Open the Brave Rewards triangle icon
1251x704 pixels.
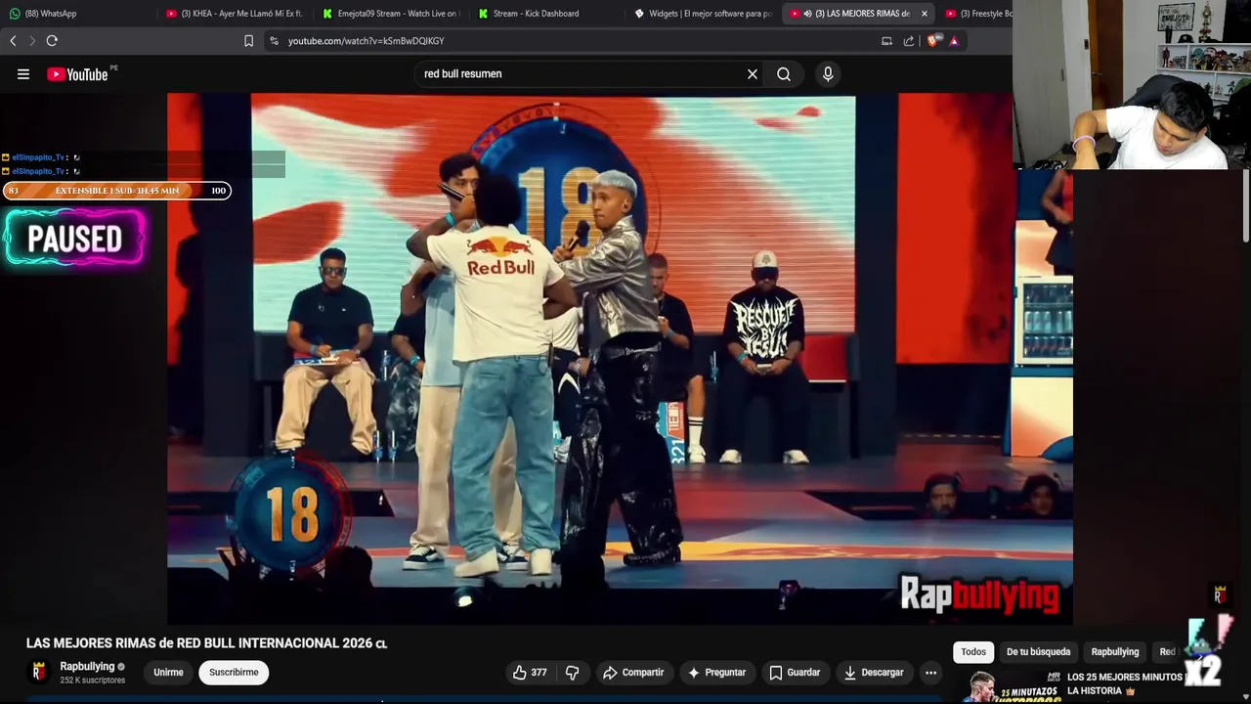coord(954,41)
